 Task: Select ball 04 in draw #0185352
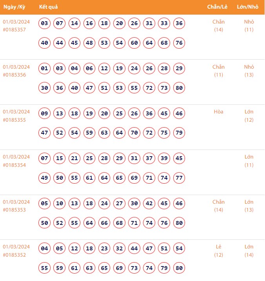point(45,248)
